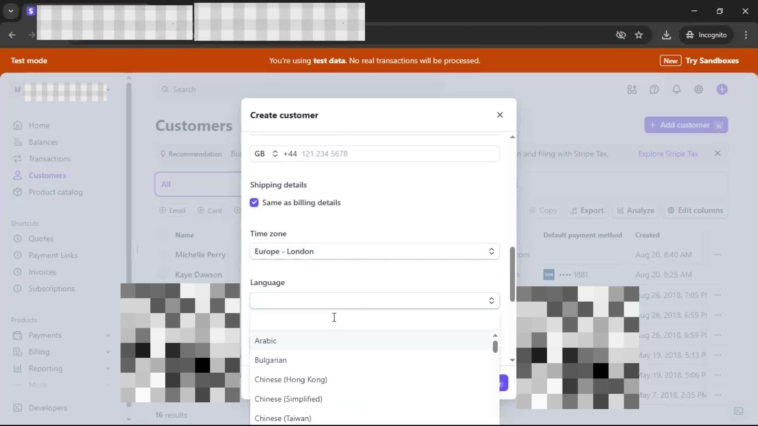Open the Time zone dropdown

pos(374,252)
